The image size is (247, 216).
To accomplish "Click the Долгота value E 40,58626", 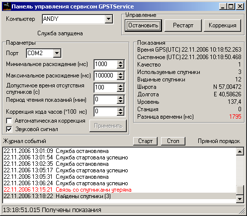I will (227, 94).
